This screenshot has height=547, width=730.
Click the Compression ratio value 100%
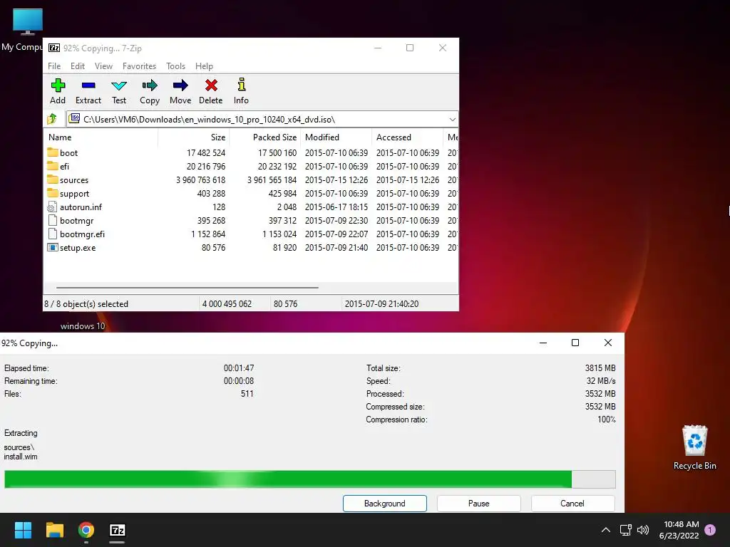tap(607, 420)
